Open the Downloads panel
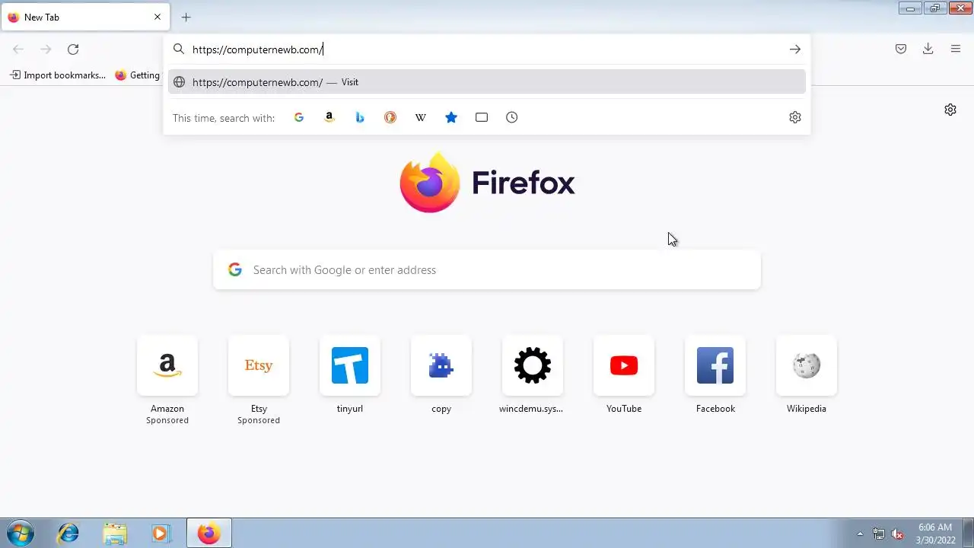This screenshot has height=548, width=974. coord(928,49)
